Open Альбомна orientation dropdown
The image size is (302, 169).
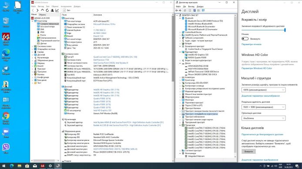(263, 118)
